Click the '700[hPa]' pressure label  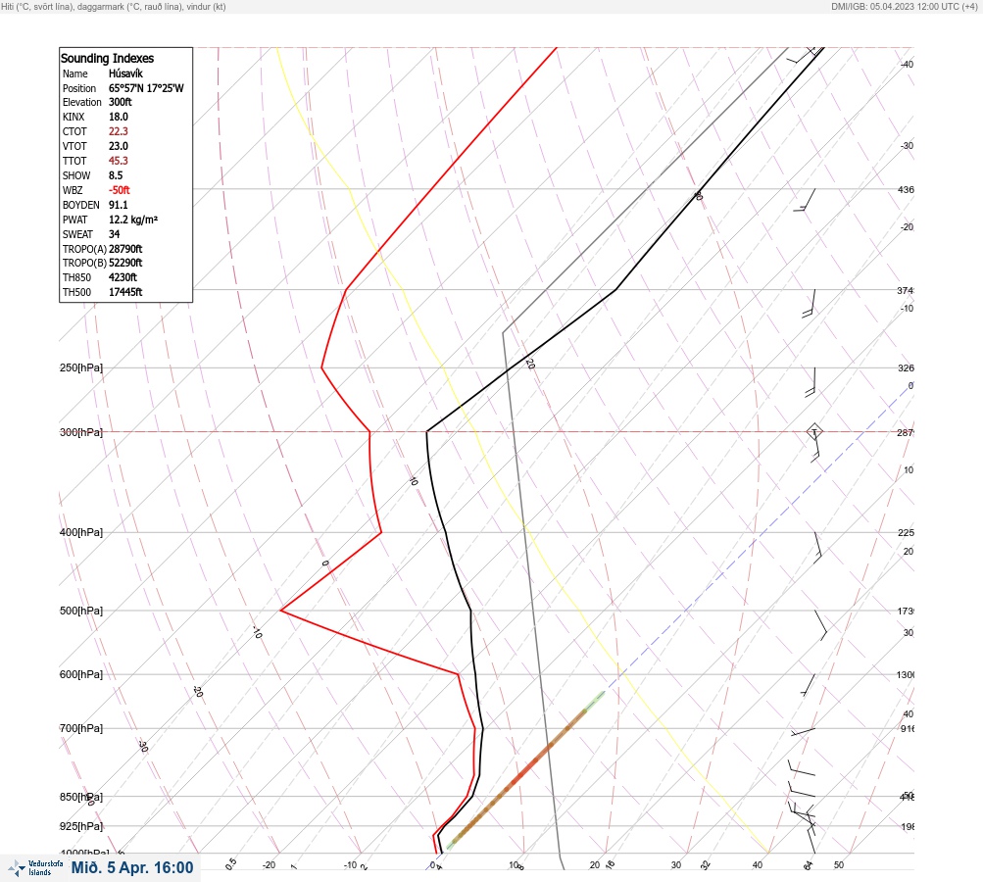click(81, 728)
